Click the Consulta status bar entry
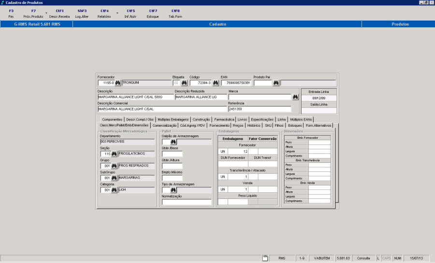Image resolution: width=435 pixels, height=263 pixels. [x=363, y=258]
